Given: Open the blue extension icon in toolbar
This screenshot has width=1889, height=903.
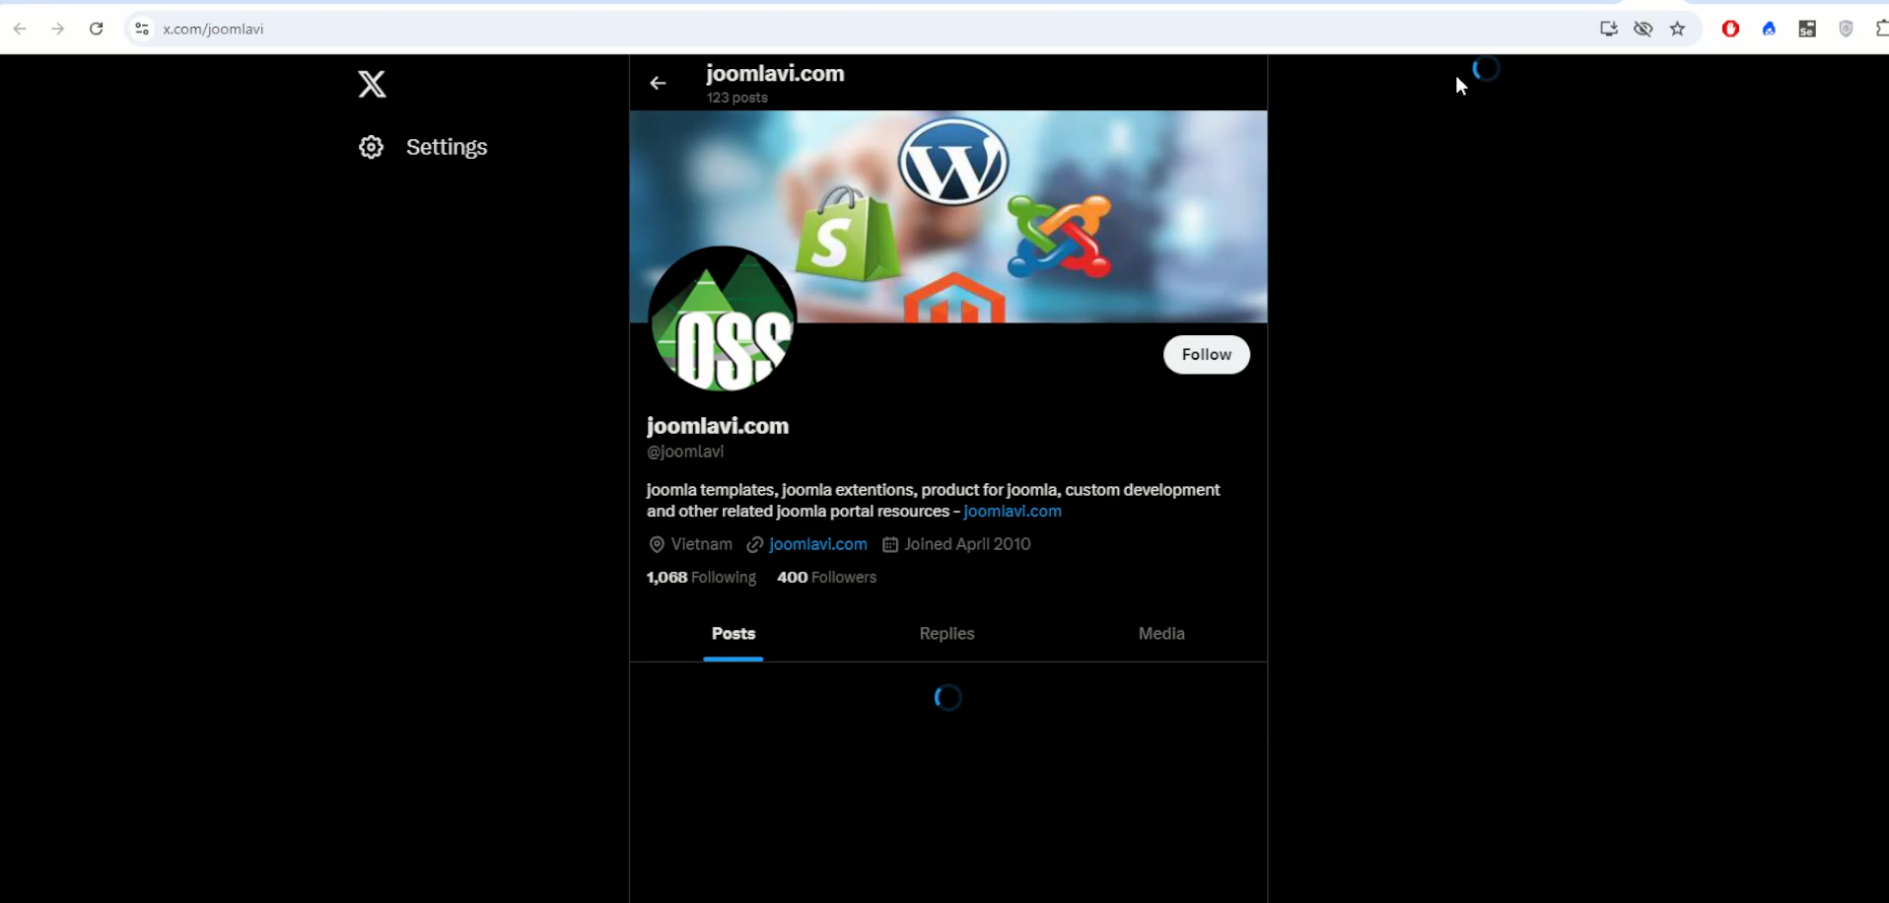Looking at the screenshot, I should tap(1769, 29).
